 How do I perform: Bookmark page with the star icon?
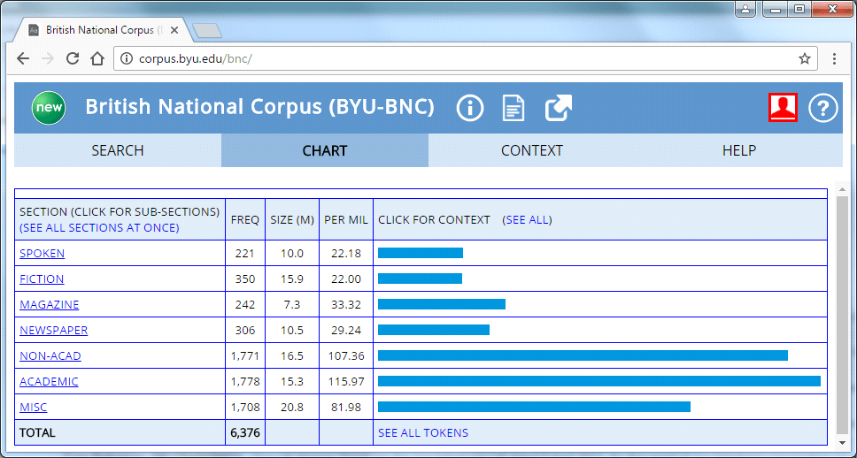[x=804, y=59]
